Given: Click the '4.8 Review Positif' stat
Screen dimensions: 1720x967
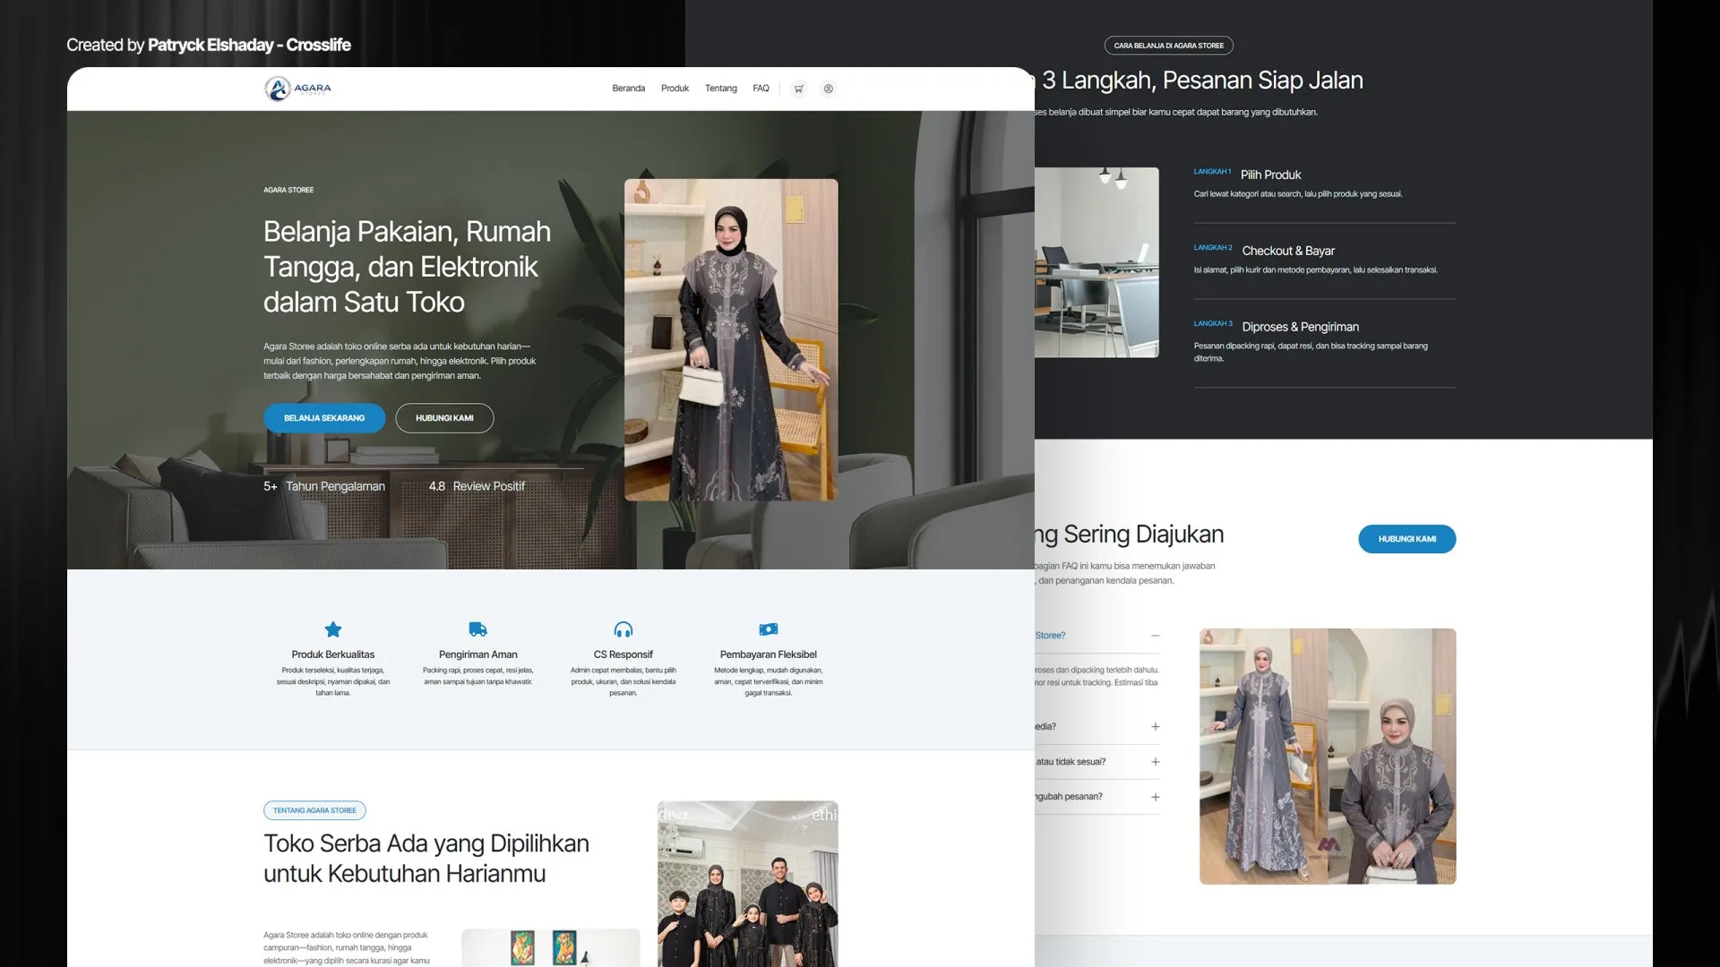Looking at the screenshot, I should click(477, 486).
